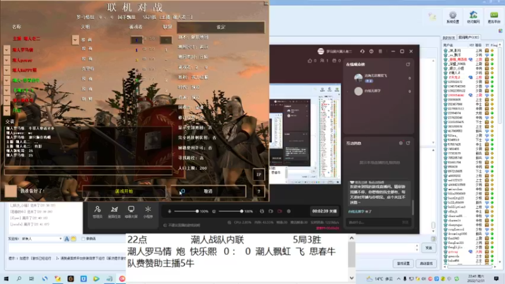Select the first viewer avatar in the audience list

[359, 78]
